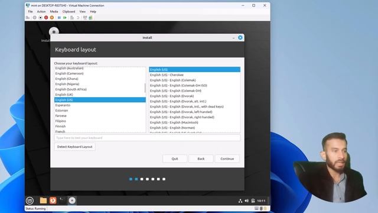Image resolution: width=378 pixels, height=213 pixels.
Task: Select English (UK) layout
Action: [x=100, y=95]
